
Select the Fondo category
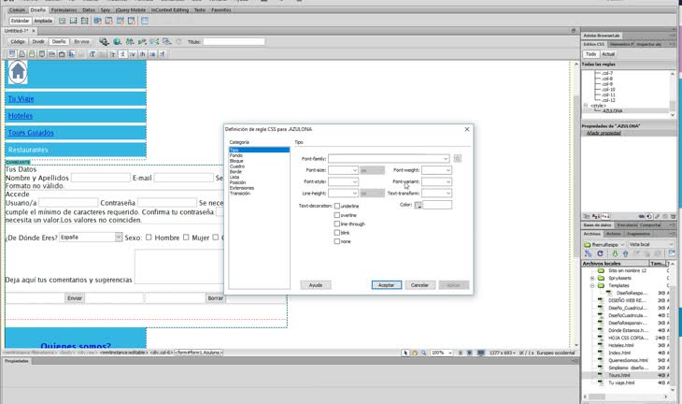coord(236,155)
